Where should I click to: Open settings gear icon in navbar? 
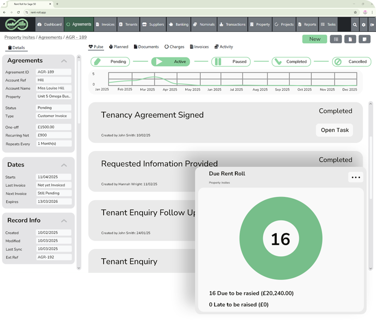coord(363,25)
